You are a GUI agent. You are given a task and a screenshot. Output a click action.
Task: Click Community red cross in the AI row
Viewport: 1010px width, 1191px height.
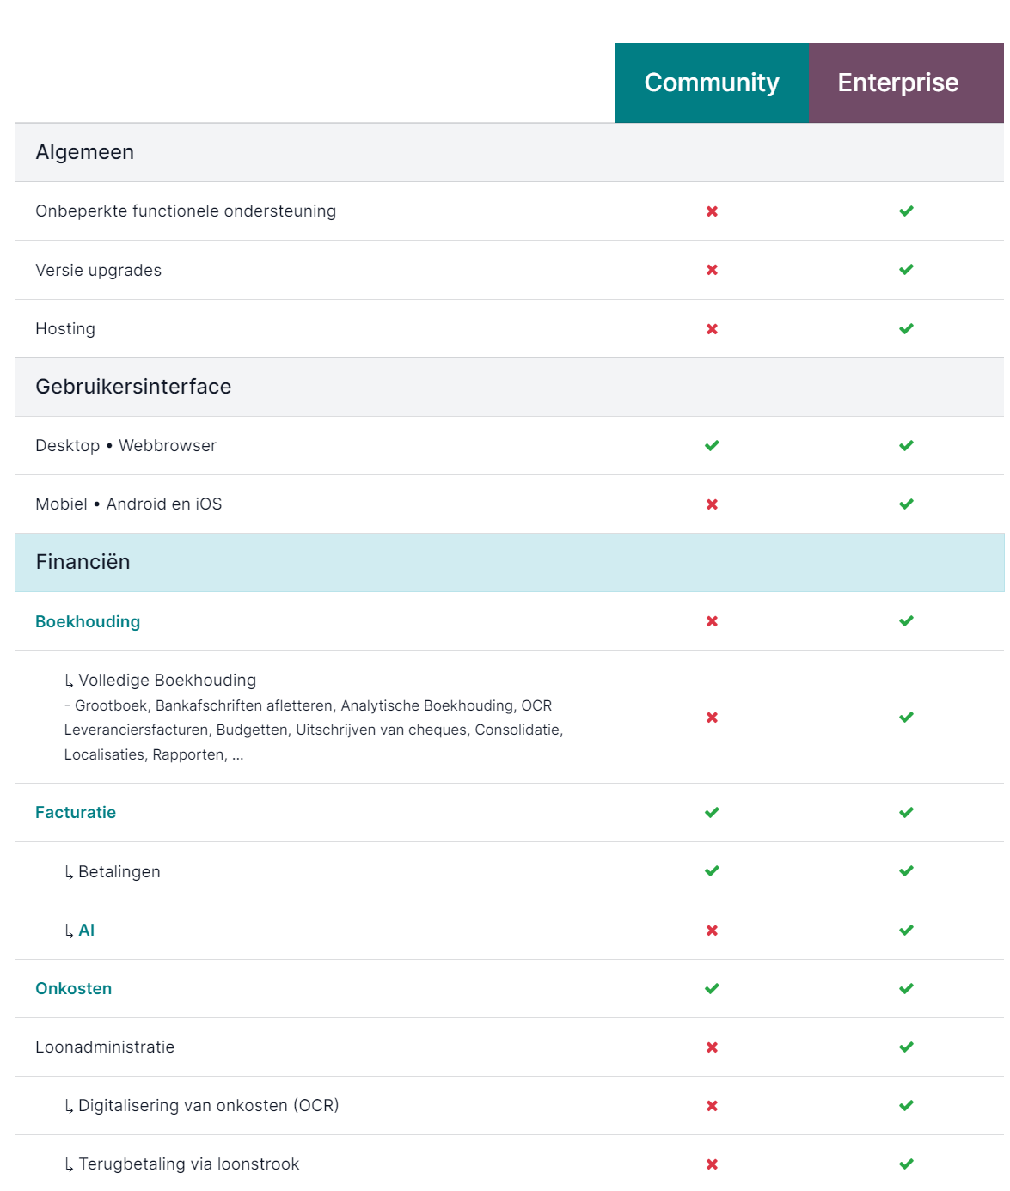[x=712, y=931]
